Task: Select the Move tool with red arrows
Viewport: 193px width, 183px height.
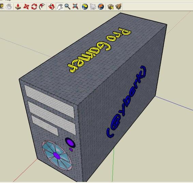Action: [x=26, y=6]
